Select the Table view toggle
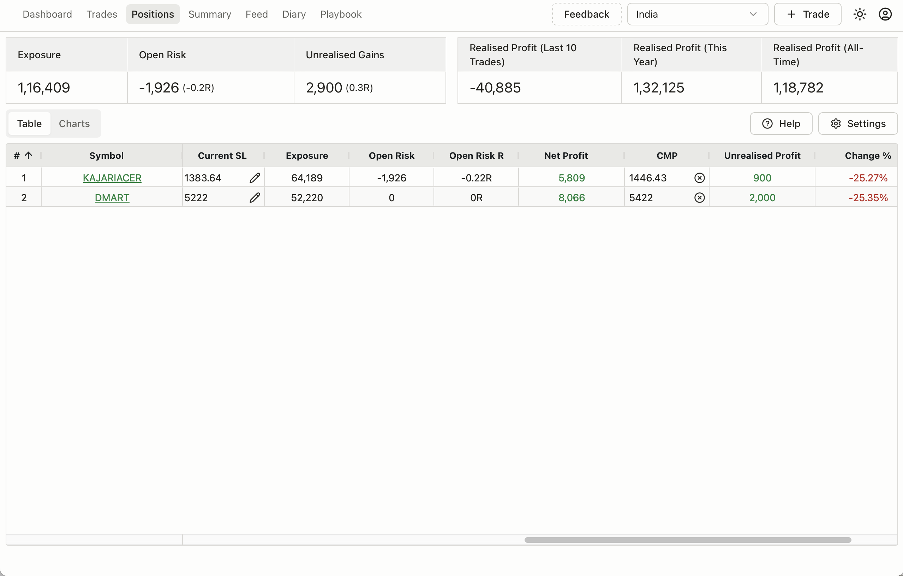 pos(29,124)
